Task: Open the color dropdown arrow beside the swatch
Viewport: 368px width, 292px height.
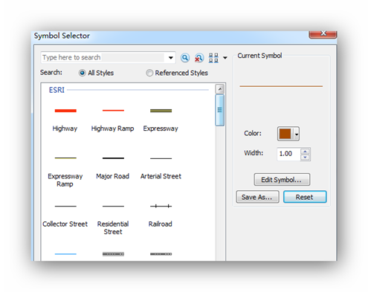Action: tap(297, 134)
